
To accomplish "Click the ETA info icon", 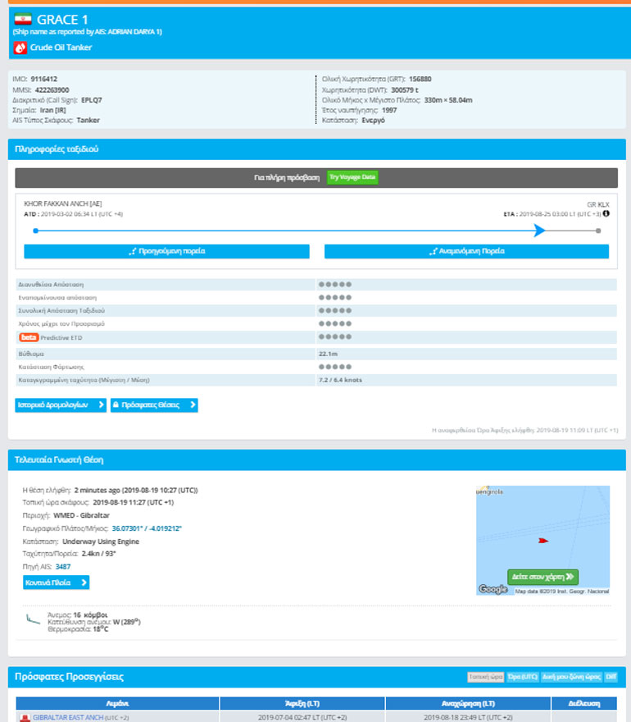I will [606, 213].
